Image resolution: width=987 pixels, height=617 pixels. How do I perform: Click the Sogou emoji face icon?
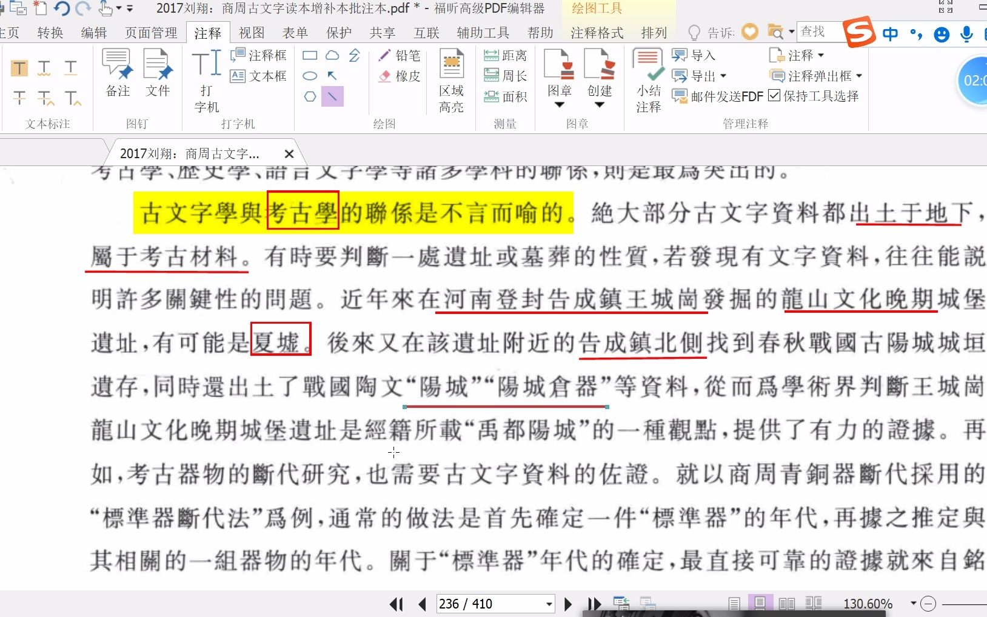(942, 34)
